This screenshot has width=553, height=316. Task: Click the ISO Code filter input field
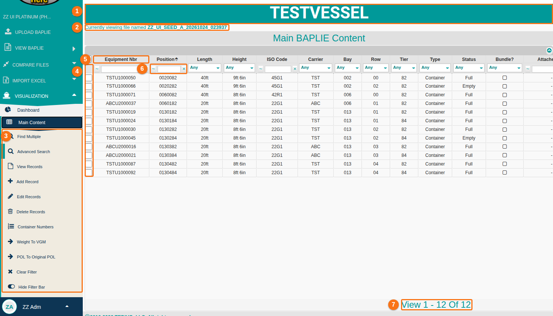pos(278,69)
